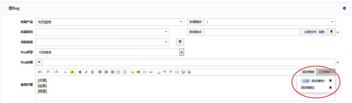Screen dimensions: 352x103
Task: Toggle editor fullscreen mode
Action: tap(177, 72)
